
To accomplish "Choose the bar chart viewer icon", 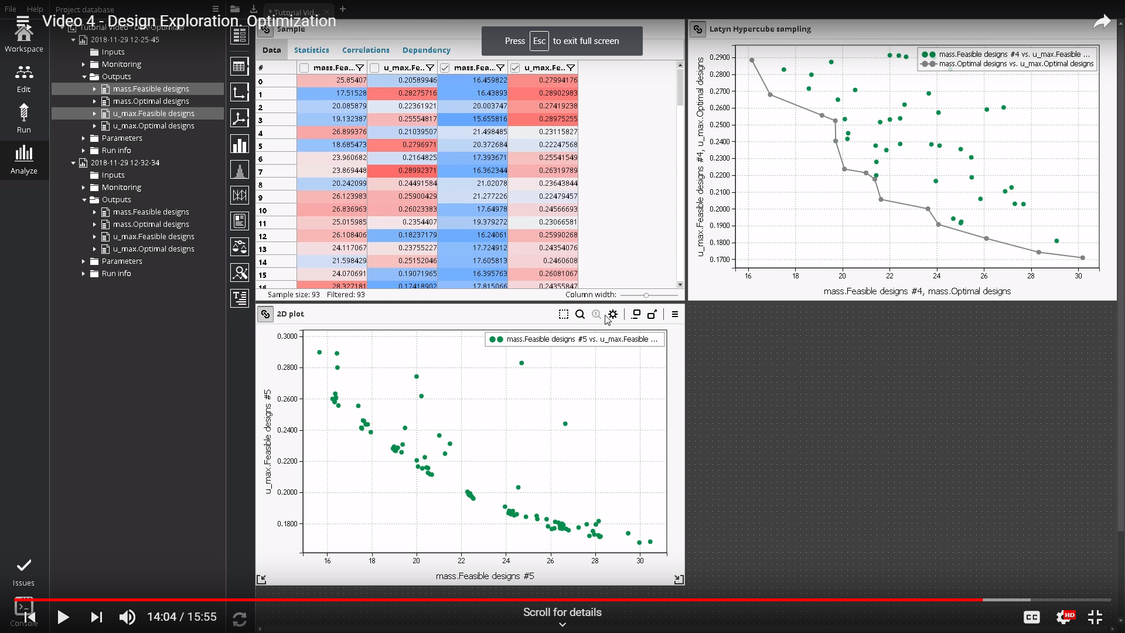I will pyautogui.click(x=240, y=144).
